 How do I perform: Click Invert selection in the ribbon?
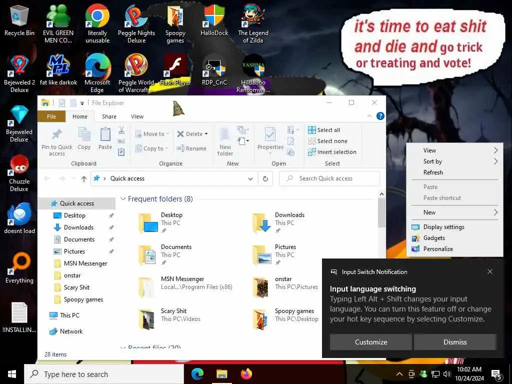point(332,152)
